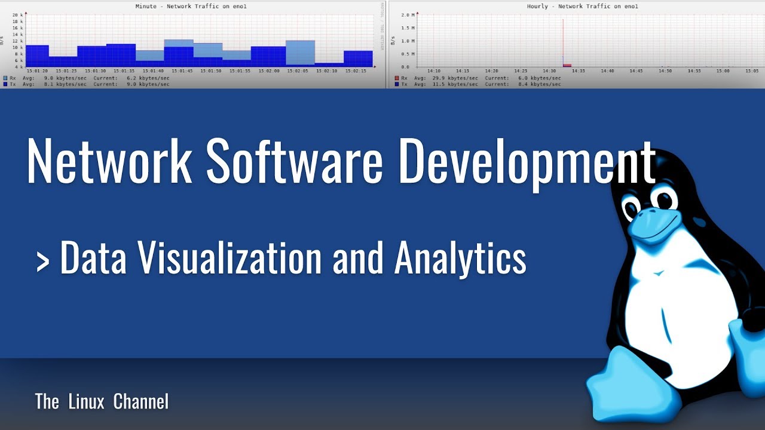Click the 14:10 time label on Hourly graph
Screen dimensions: 765x430
433,70
